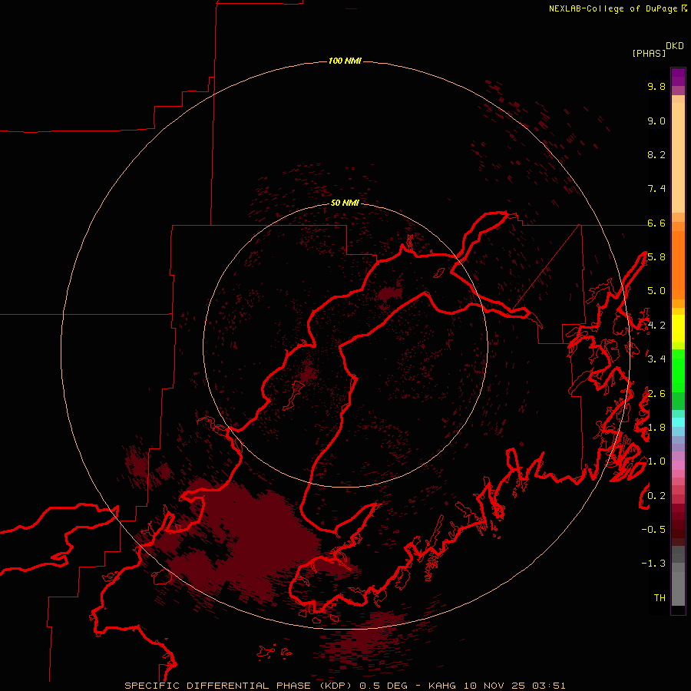Click the 100 NMI range ring label
The height and width of the screenshot is (691, 691).
point(345,61)
